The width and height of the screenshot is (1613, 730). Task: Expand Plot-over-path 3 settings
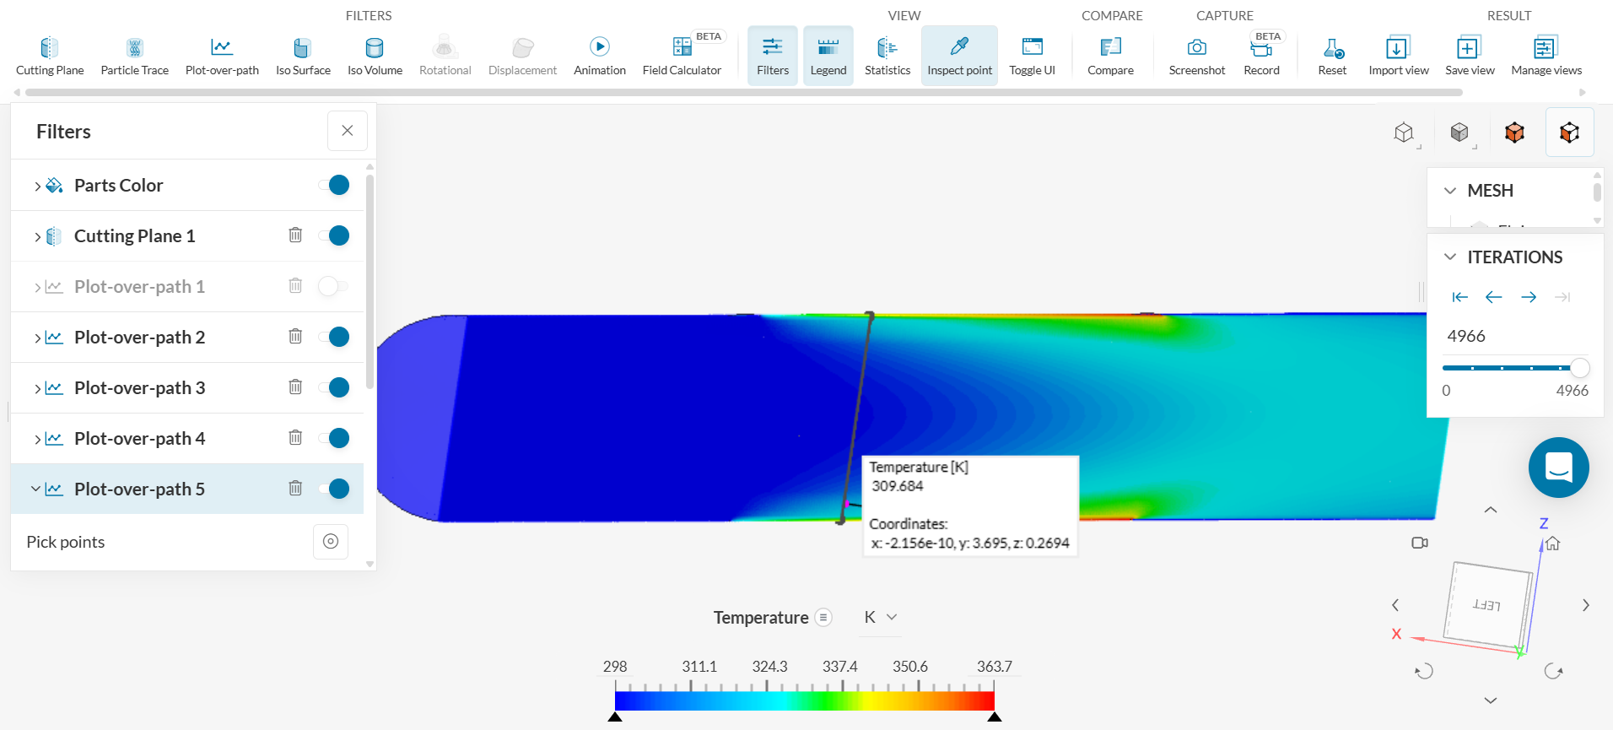(37, 388)
